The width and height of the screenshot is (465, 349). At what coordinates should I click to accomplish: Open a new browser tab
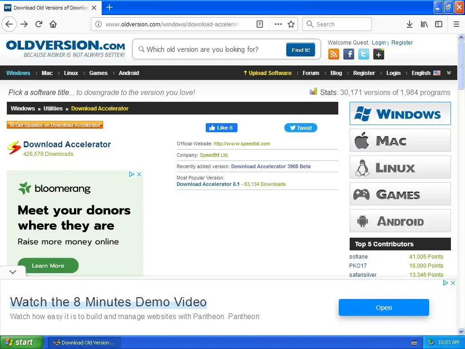(x=109, y=7)
